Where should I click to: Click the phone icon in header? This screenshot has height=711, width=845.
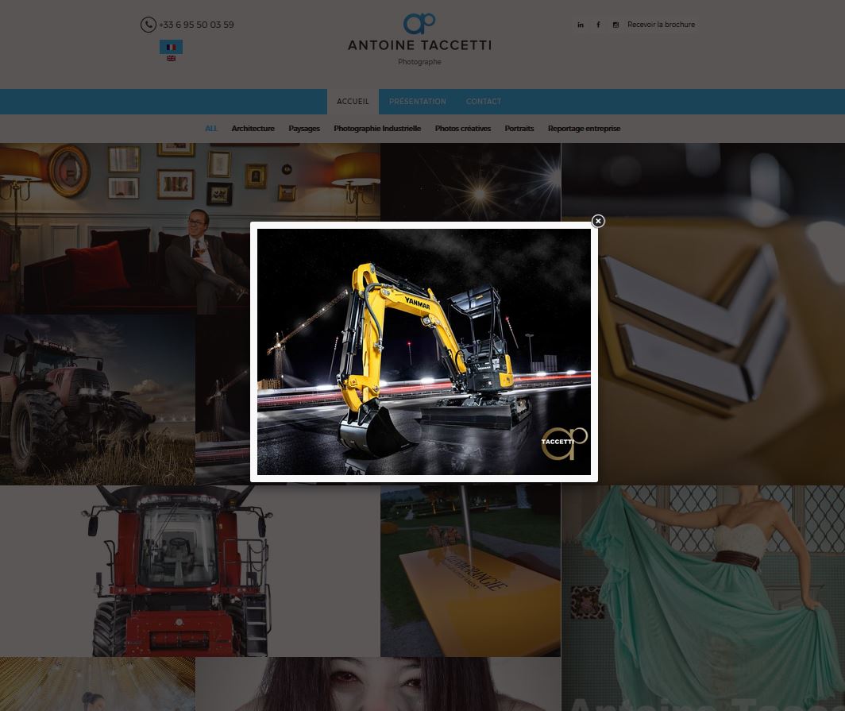(x=149, y=25)
